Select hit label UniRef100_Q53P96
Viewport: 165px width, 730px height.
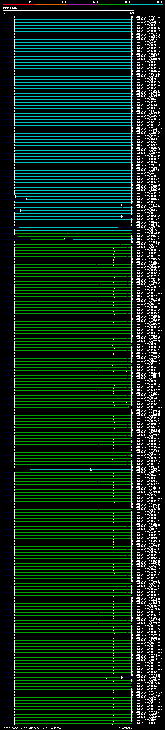[148, 76]
